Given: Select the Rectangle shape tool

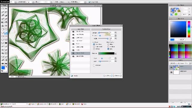Looking at the screenshot, I should [3, 29].
